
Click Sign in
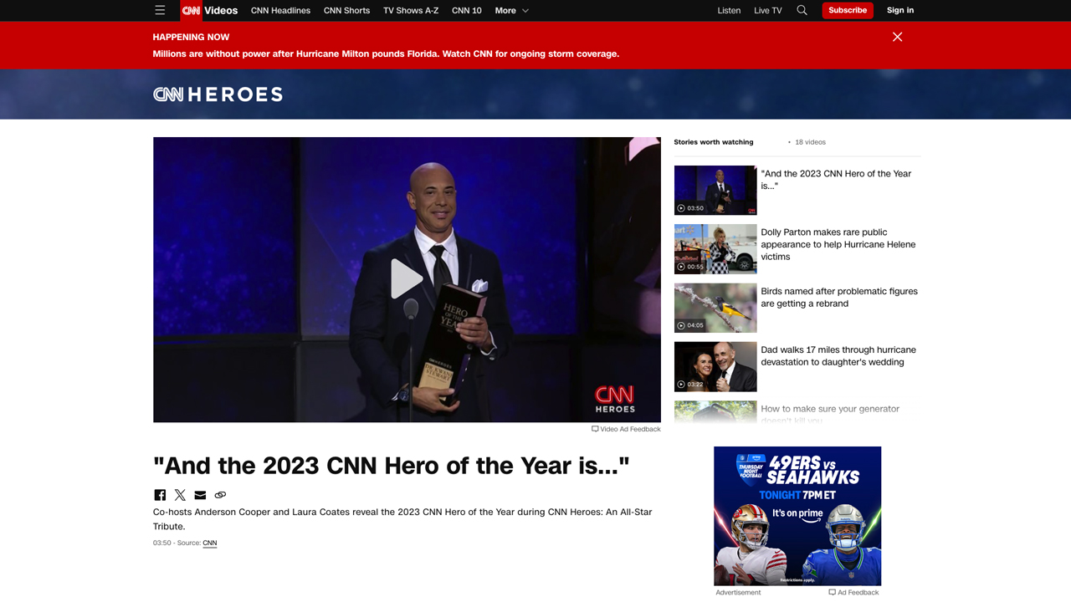pyautogui.click(x=900, y=10)
